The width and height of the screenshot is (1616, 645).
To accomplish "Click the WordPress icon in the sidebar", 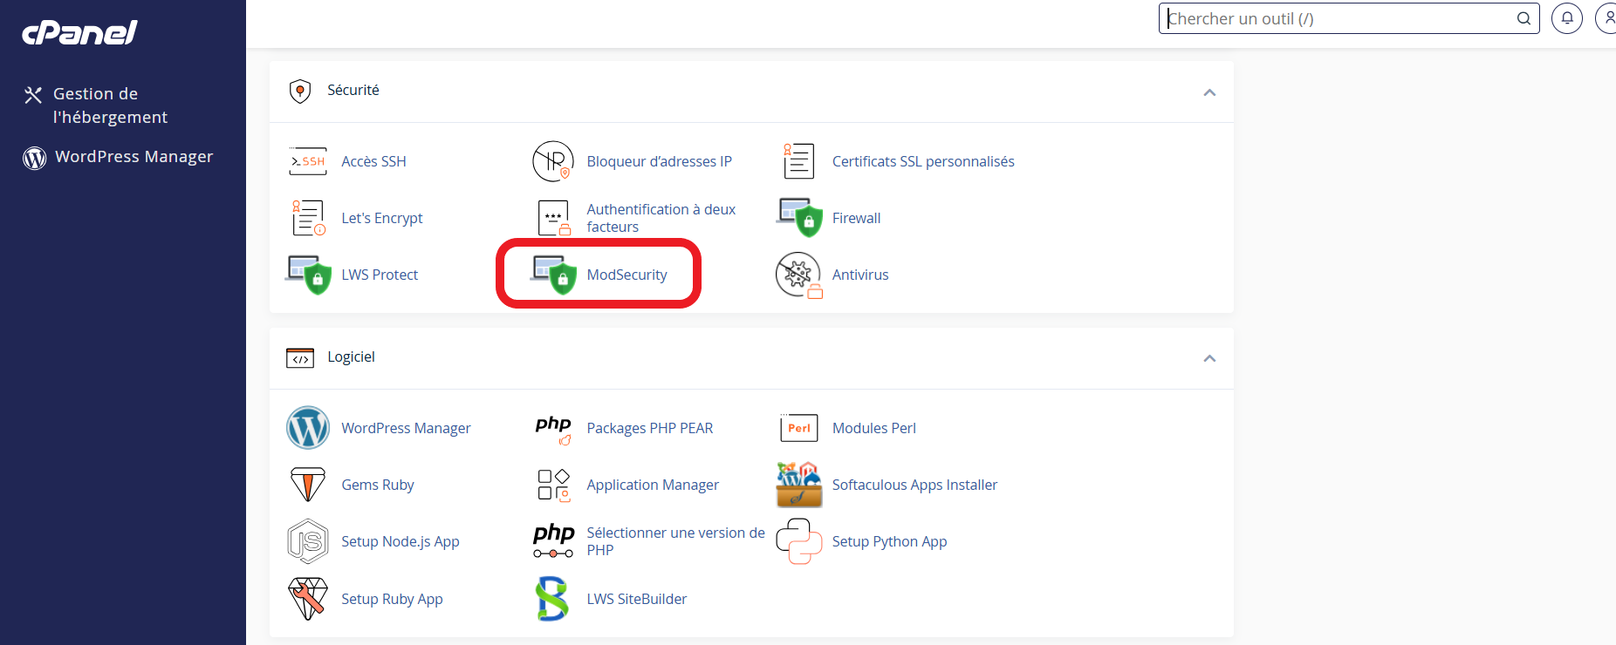I will (35, 158).
